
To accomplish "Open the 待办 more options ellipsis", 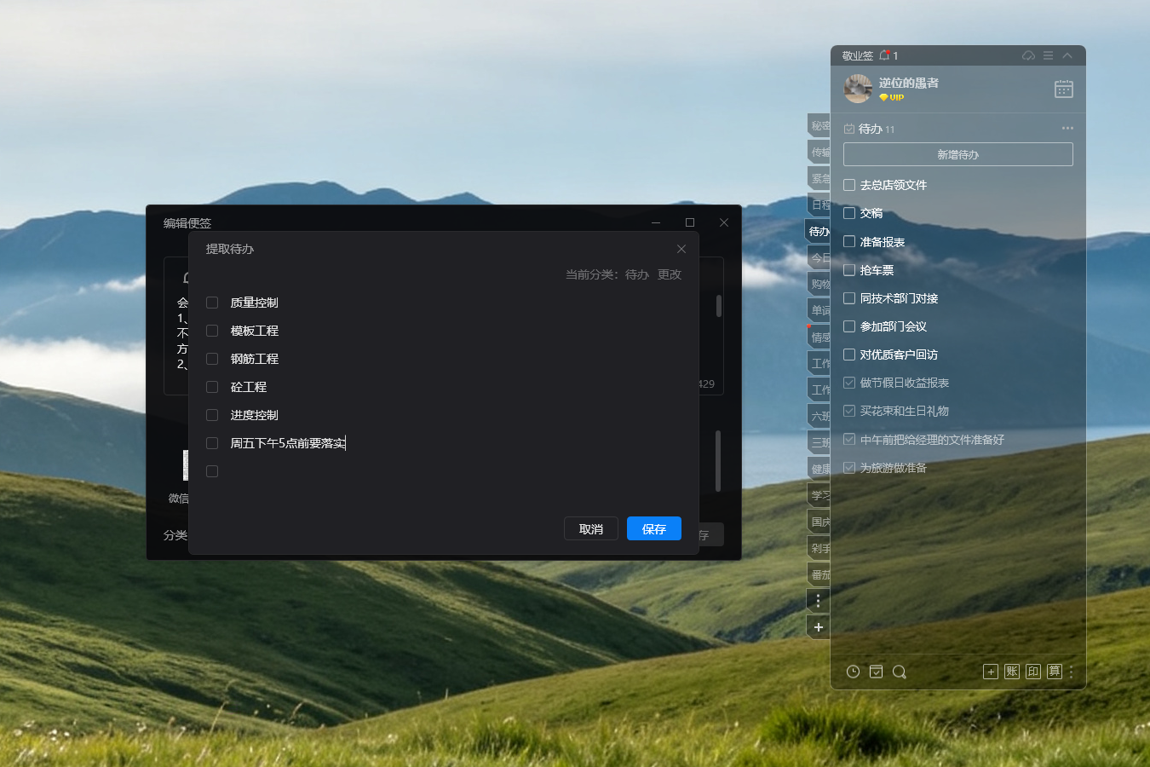I will (1067, 129).
